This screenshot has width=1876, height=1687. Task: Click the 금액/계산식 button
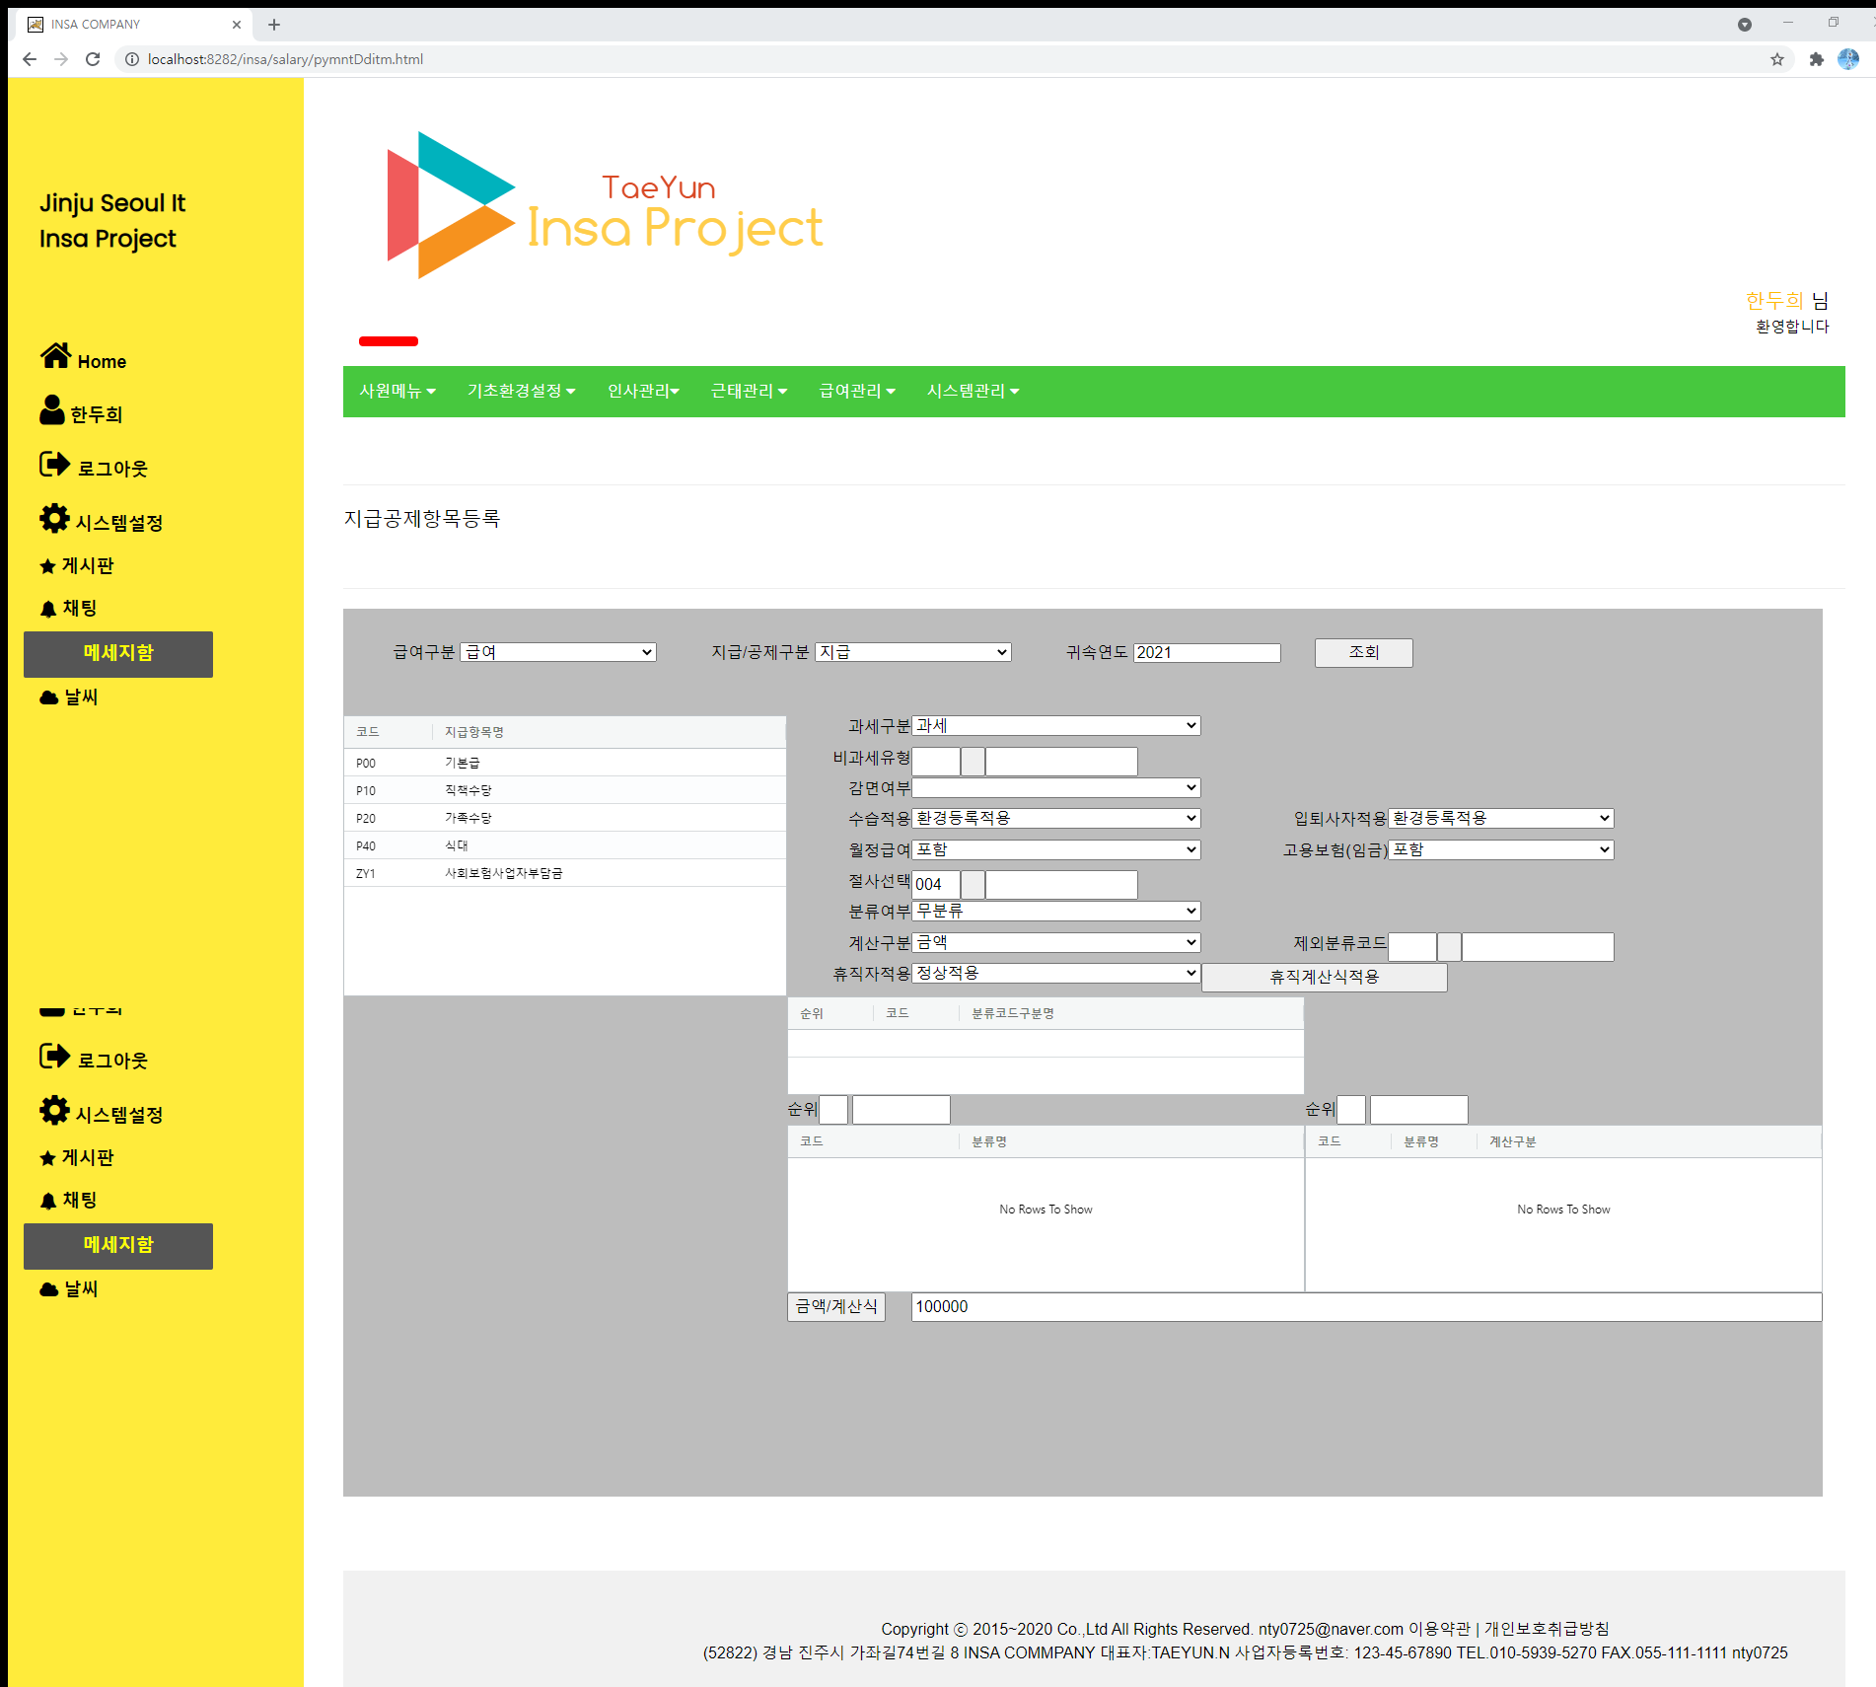click(836, 1306)
